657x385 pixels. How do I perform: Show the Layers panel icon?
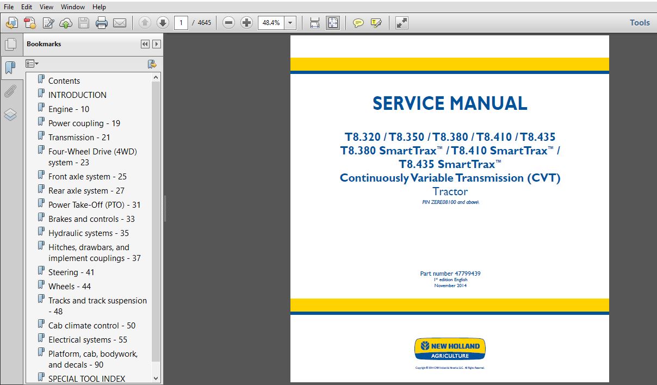pos(10,114)
